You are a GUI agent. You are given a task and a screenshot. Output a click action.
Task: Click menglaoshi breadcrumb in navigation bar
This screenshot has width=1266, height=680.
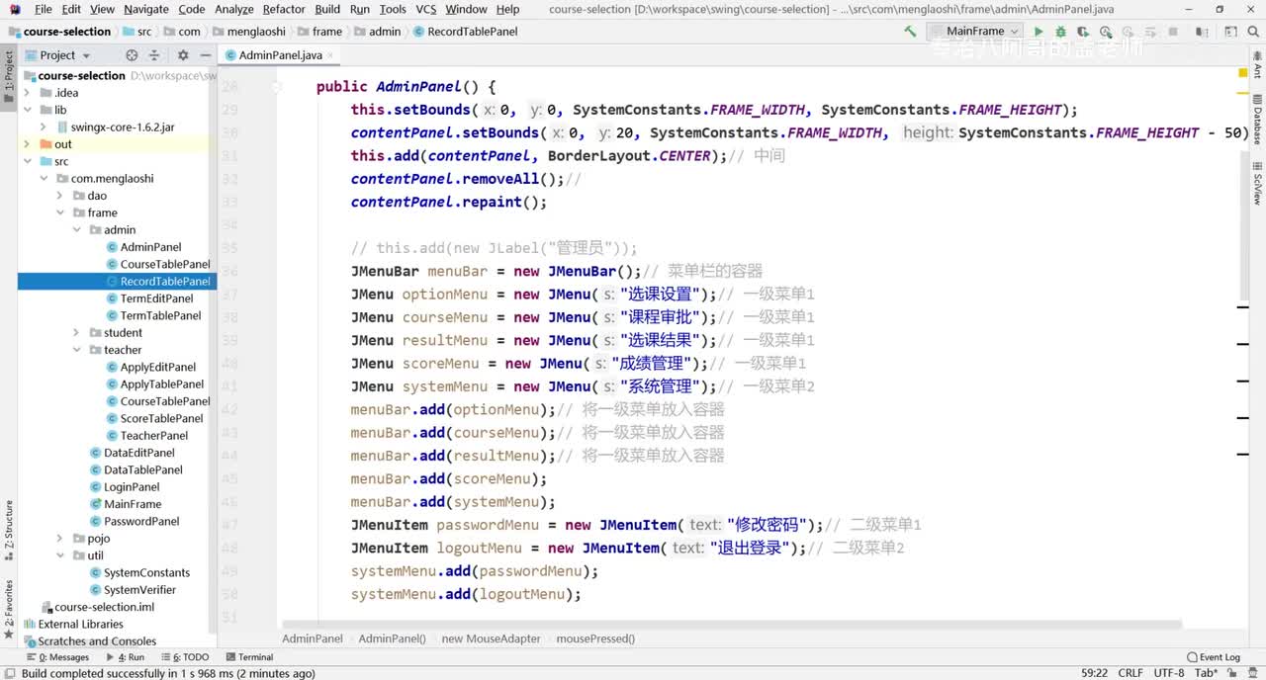click(256, 32)
